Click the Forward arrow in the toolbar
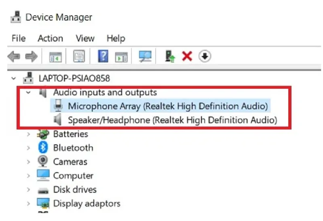323x221 pixels. click(31, 57)
